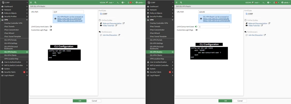Open notifications bell in GCP window
This screenshot has height=104, width=291.
point(130,3)
